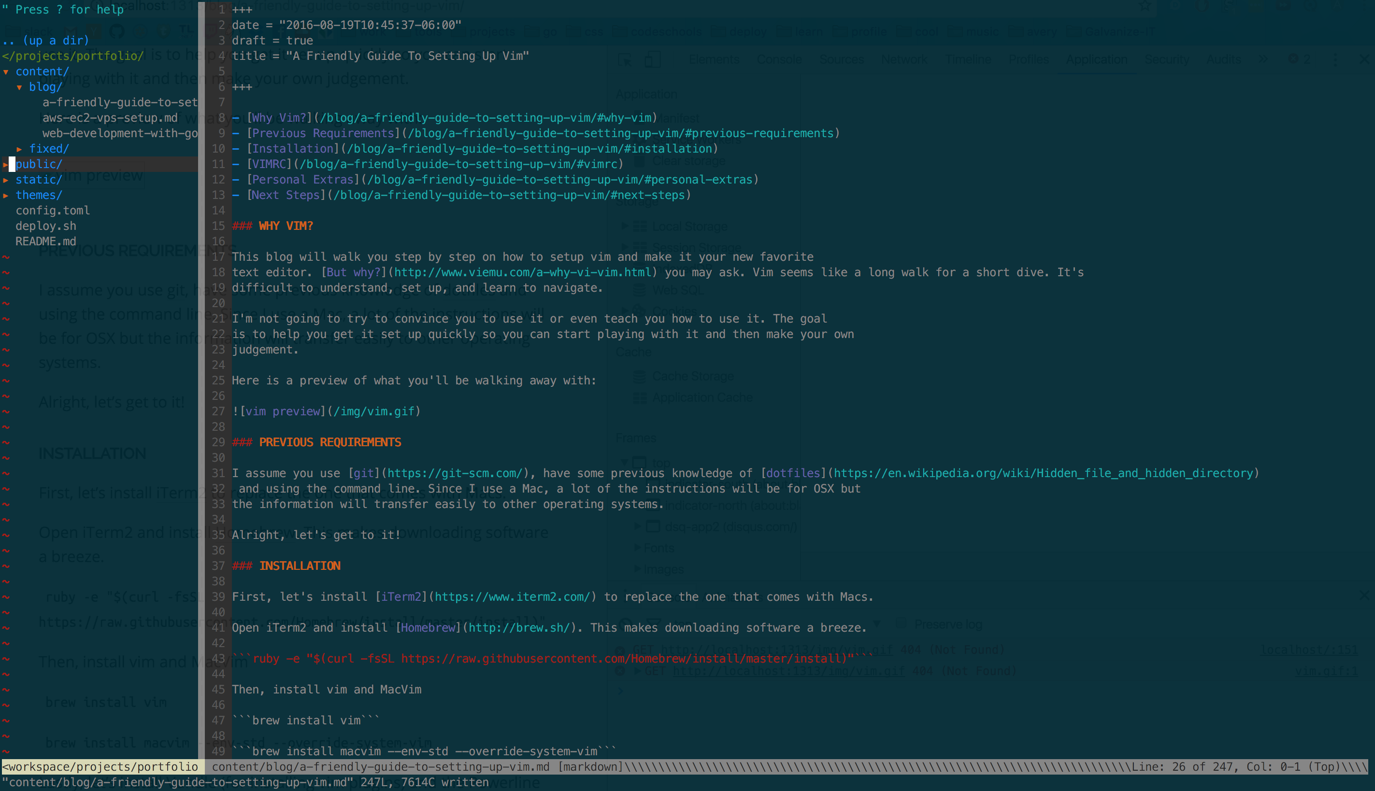The width and height of the screenshot is (1375, 791).
Task: Click the 'Press ? for help' hint
Action: tap(63, 10)
